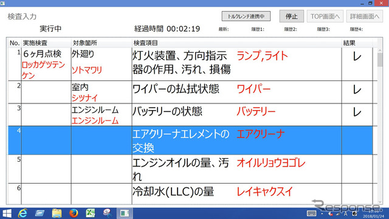This screenshot has width=389, height=219.
Task: Select the active inspection app taskbar icon
Action: 125,214
